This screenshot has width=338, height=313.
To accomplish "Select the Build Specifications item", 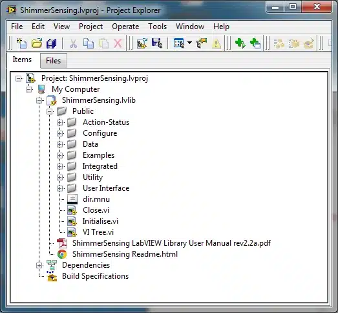I will pyautogui.click(x=95, y=276).
